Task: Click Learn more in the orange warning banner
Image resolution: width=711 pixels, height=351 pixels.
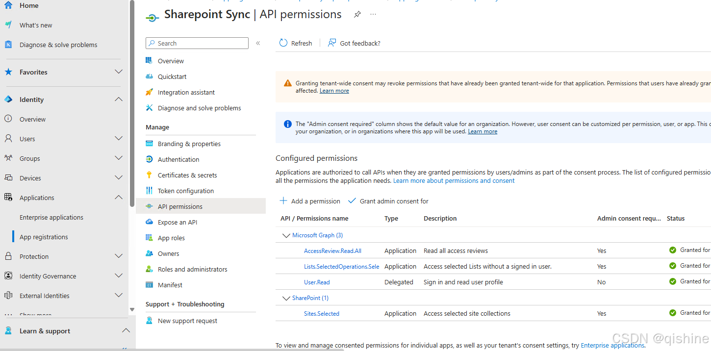Action: click(x=334, y=91)
